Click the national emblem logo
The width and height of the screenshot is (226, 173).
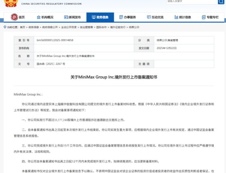[11, 3]
